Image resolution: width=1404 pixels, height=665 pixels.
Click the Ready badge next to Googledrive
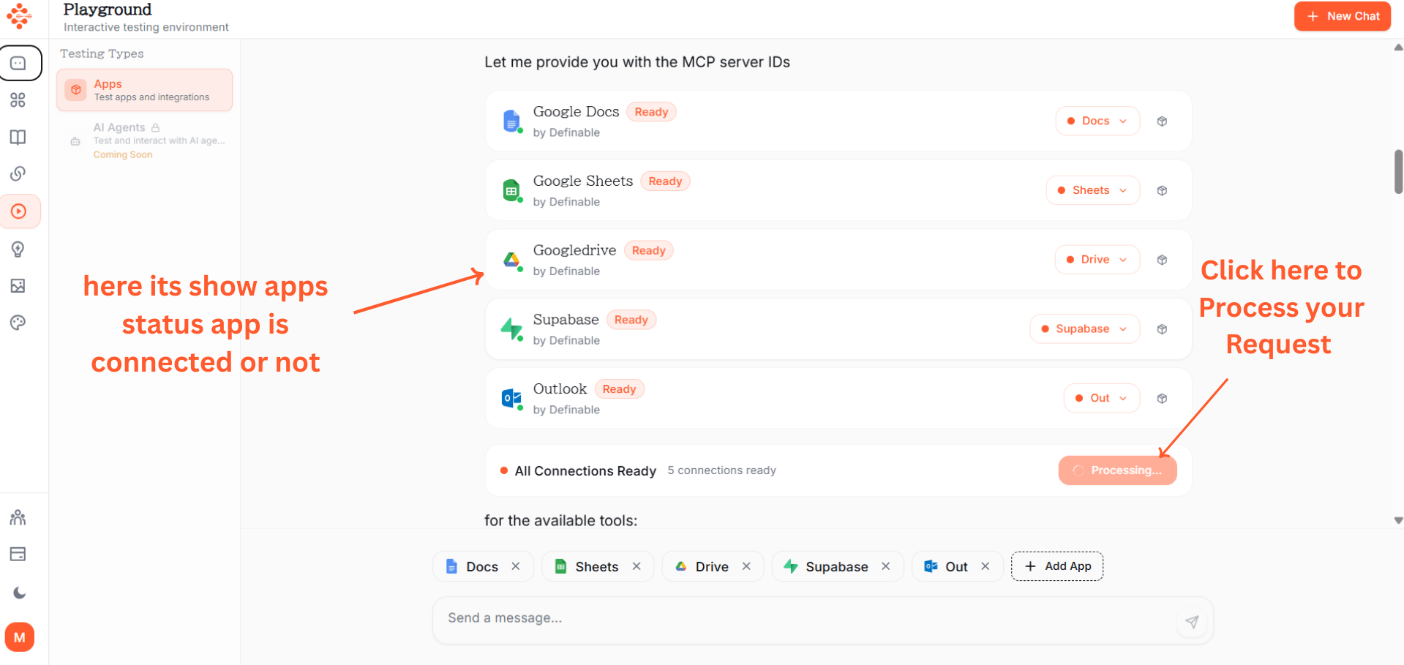click(648, 251)
